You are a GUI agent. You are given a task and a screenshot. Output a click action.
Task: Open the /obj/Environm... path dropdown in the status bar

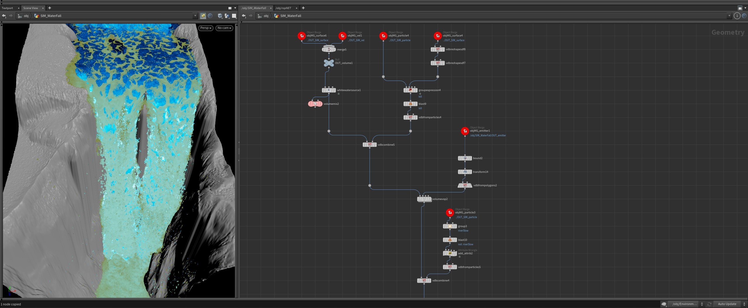coord(687,304)
